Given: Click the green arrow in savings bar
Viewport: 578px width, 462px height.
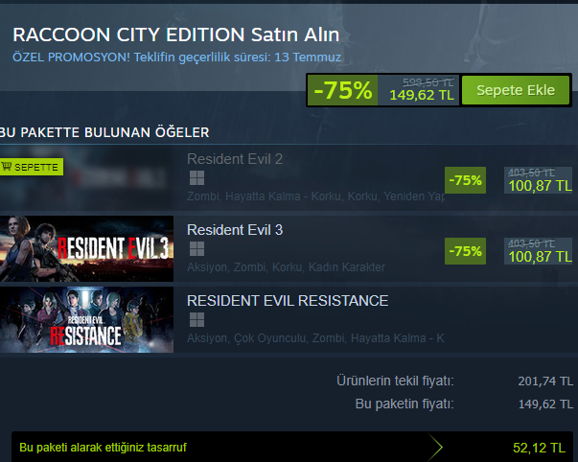Looking at the screenshot, I should tap(435, 447).
